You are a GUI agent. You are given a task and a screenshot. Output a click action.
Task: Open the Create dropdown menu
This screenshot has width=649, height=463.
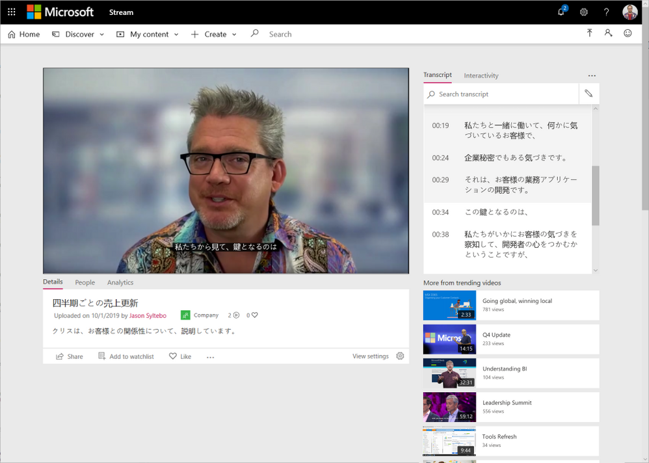[214, 34]
